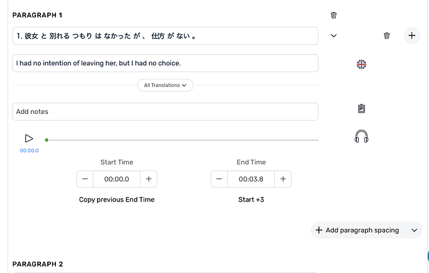
Task: Decrease the End Time with minus
Action: click(219, 179)
